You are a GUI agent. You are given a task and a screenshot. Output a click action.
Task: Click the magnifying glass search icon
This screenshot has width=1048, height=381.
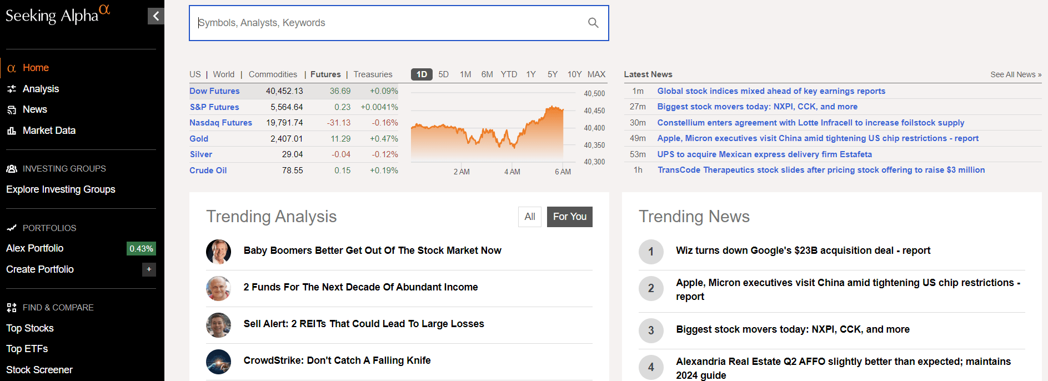(x=593, y=23)
